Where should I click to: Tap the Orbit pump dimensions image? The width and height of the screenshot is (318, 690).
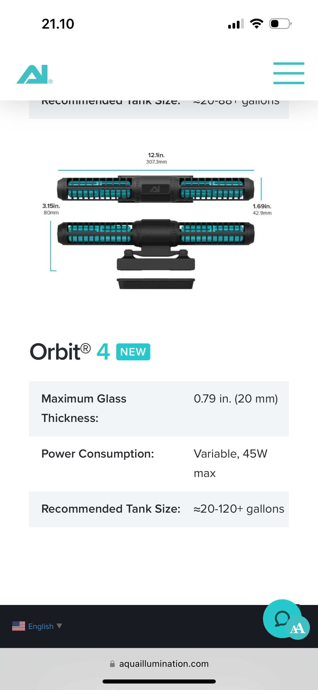[156, 221]
